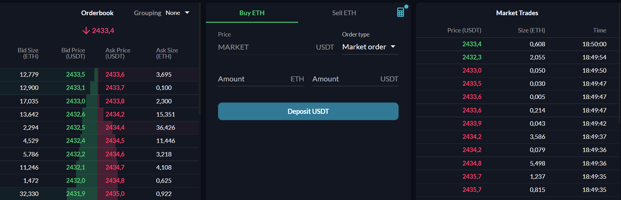Click ask price 2434,4 row
This screenshot has width=621, height=200.
(115, 128)
